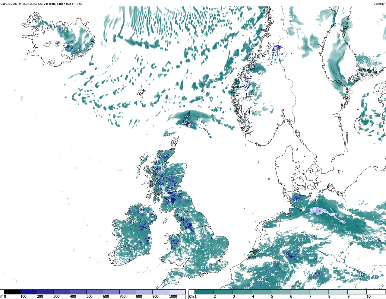This screenshot has height=299, width=386.
Task: Click the '145' value in northern Germany
Action: point(301,240)
